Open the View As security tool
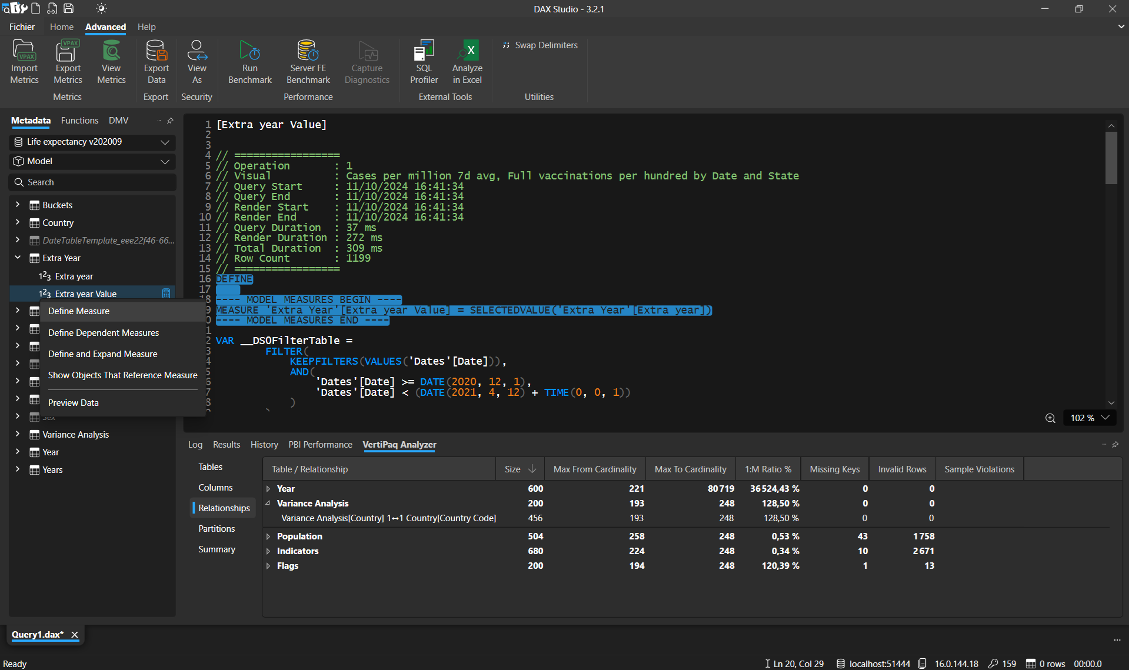Screen dimensions: 1129x670 (x=197, y=62)
